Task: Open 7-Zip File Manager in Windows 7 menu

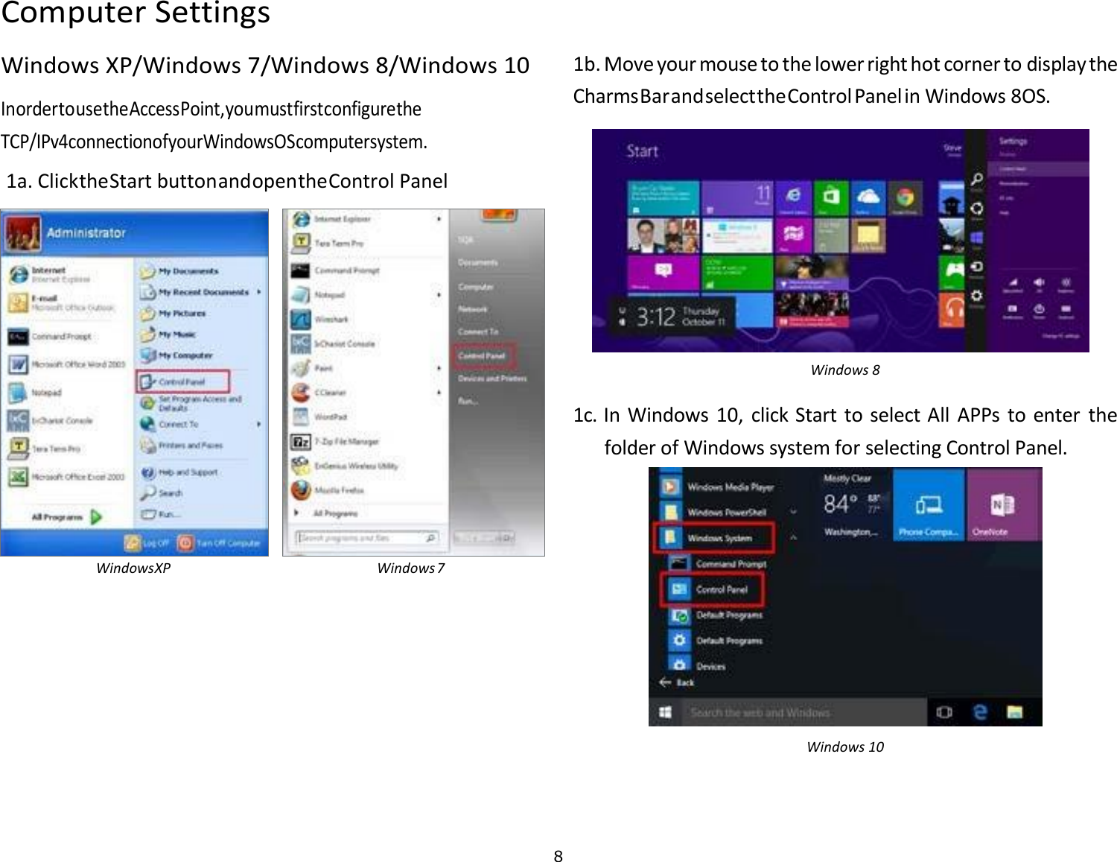Action: point(336,441)
